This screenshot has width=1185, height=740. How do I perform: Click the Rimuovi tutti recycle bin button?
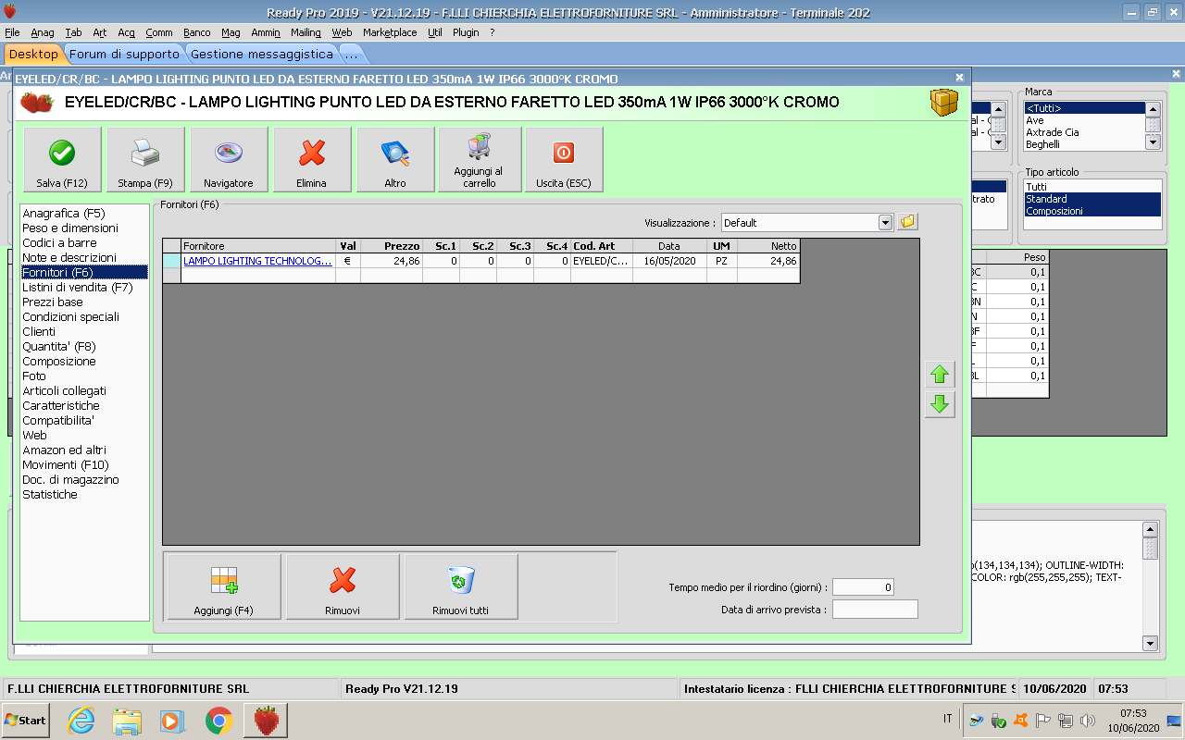point(461,586)
